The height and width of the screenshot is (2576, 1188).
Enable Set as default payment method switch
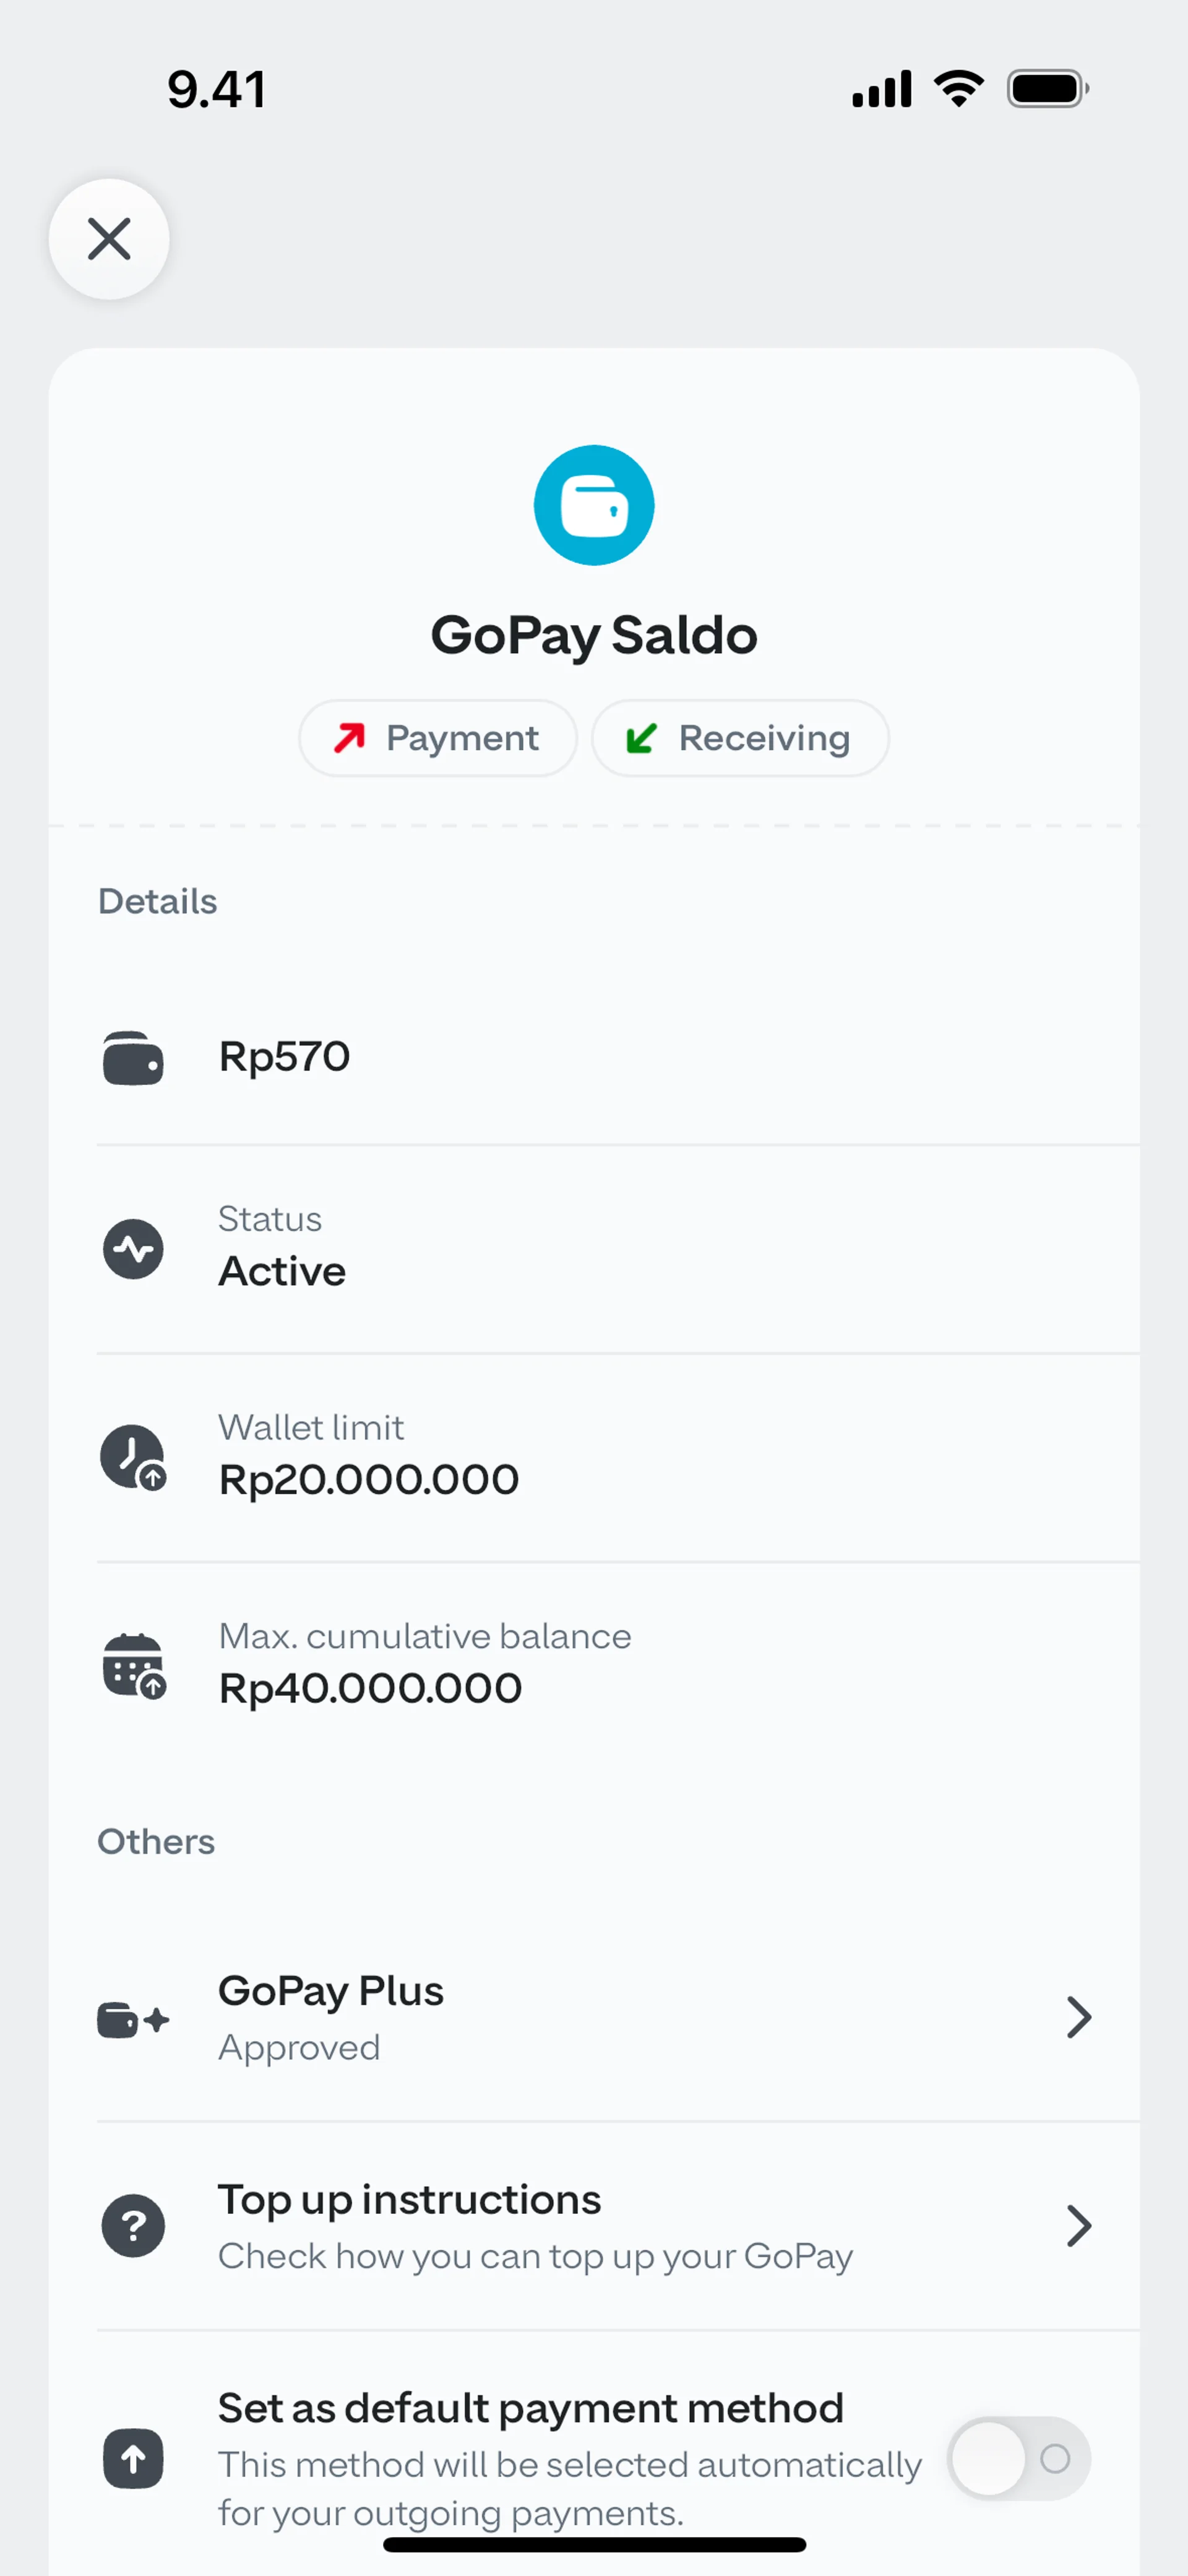point(1018,2458)
